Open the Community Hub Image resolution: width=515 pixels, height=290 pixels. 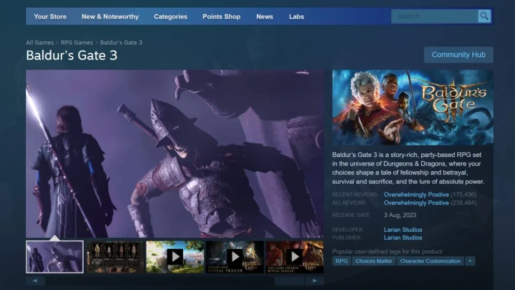458,55
